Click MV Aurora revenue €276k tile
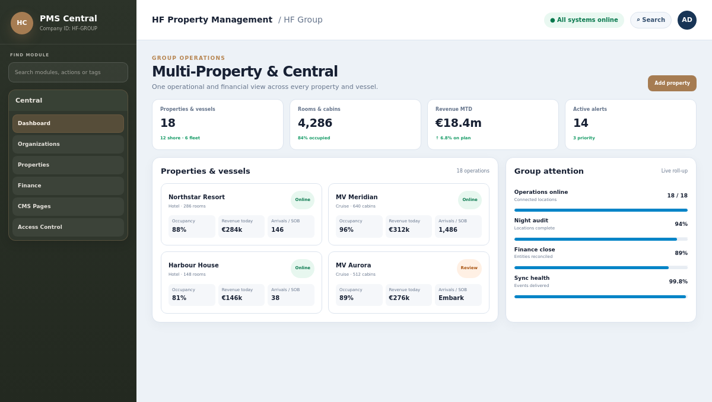This screenshot has height=402, width=712. coord(409,295)
